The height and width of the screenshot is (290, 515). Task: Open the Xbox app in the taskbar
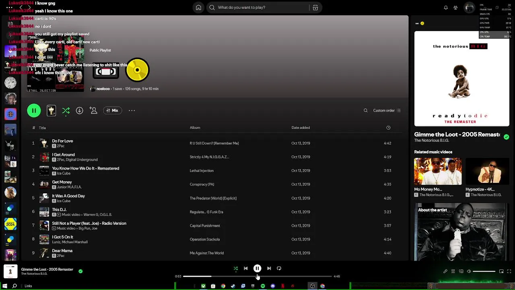pyautogui.click(x=203, y=286)
